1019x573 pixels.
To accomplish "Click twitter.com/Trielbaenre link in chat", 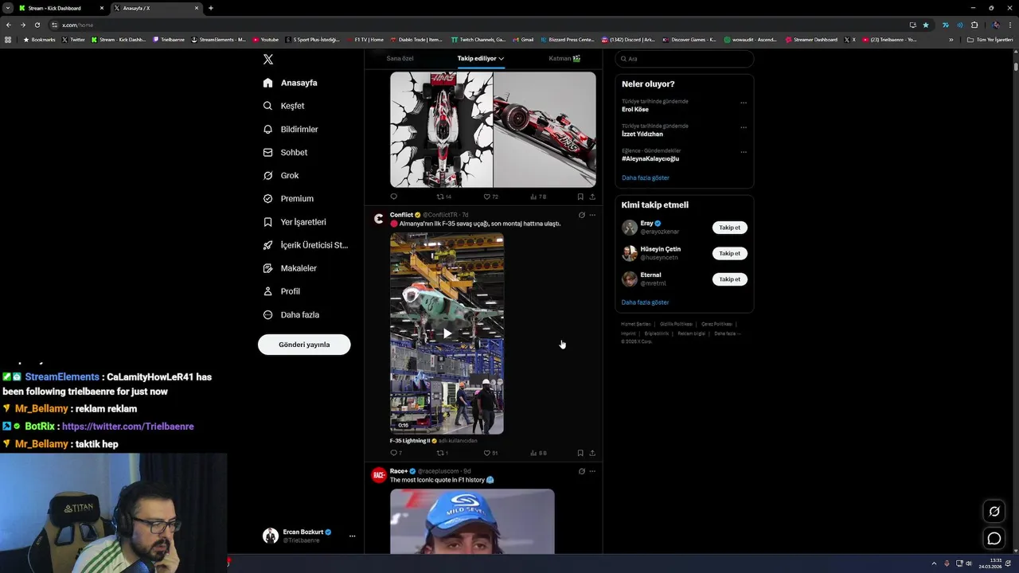I will pyautogui.click(x=128, y=427).
